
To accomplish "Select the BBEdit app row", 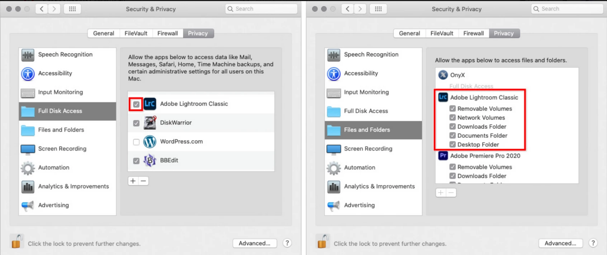I will click(x=201, y=161).
